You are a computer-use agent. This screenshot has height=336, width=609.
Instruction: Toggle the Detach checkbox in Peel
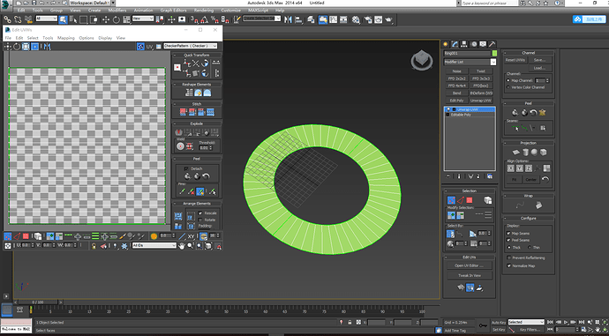186,168
